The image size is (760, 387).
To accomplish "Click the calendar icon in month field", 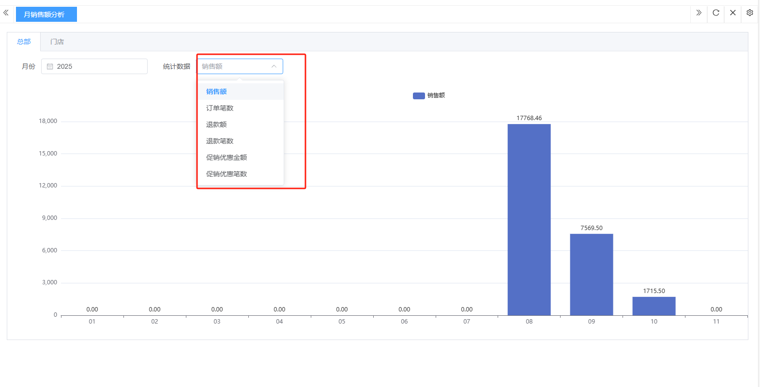I will click(x=50, y=67).
